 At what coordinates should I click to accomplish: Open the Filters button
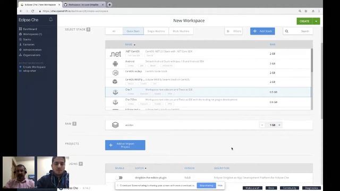coord(234,31)
